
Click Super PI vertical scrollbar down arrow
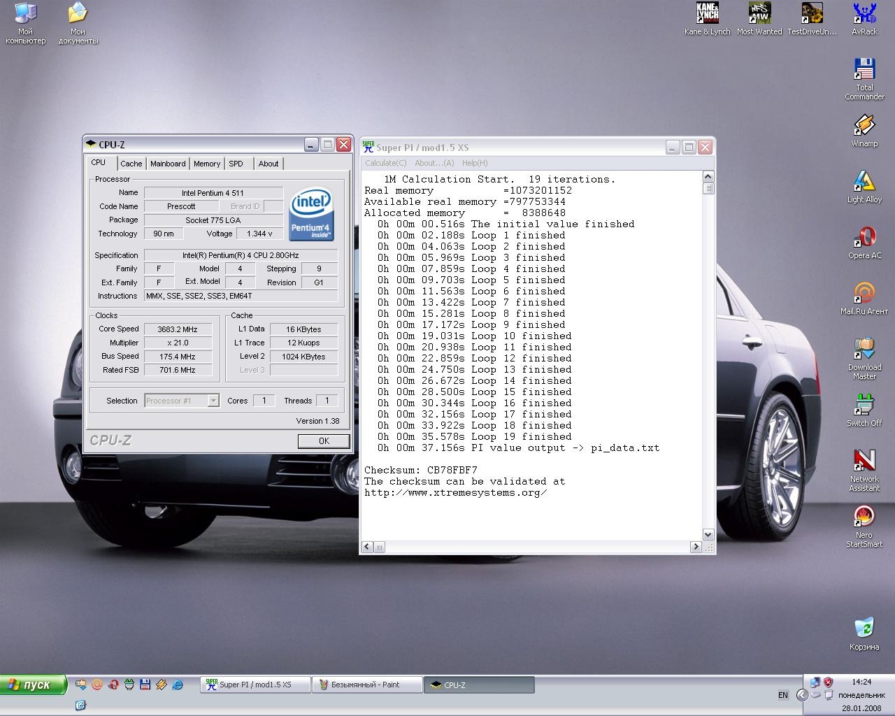coord(708,535)
